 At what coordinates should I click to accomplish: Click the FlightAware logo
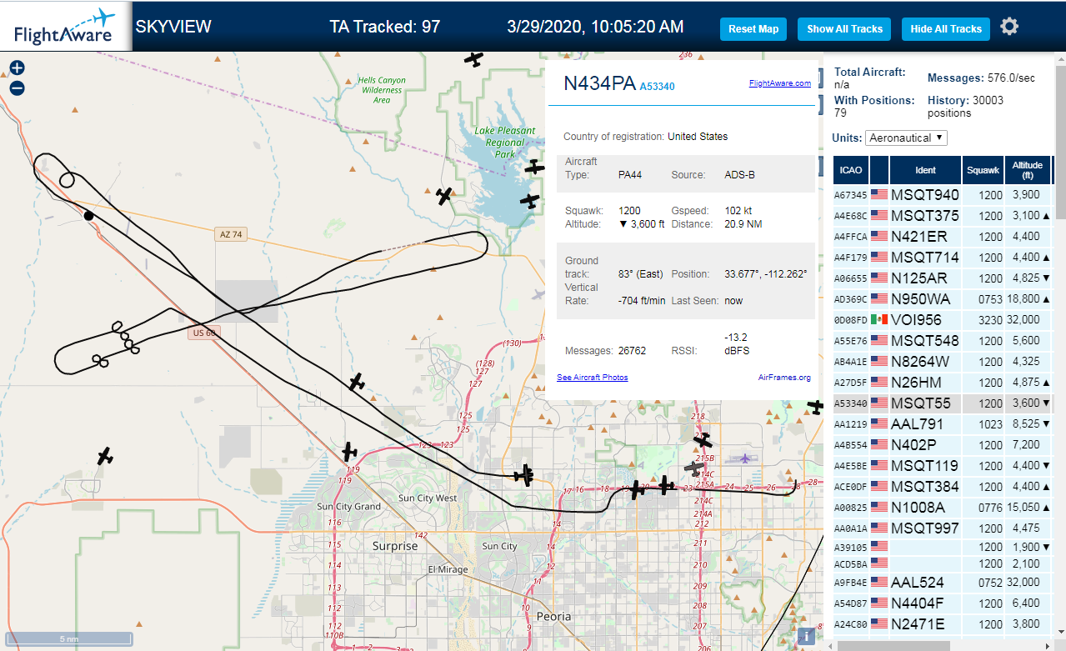(x=66, y=27)
